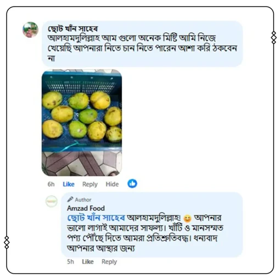Open the mango crate photo attachment
280x280 pixels.
point(82,122)
